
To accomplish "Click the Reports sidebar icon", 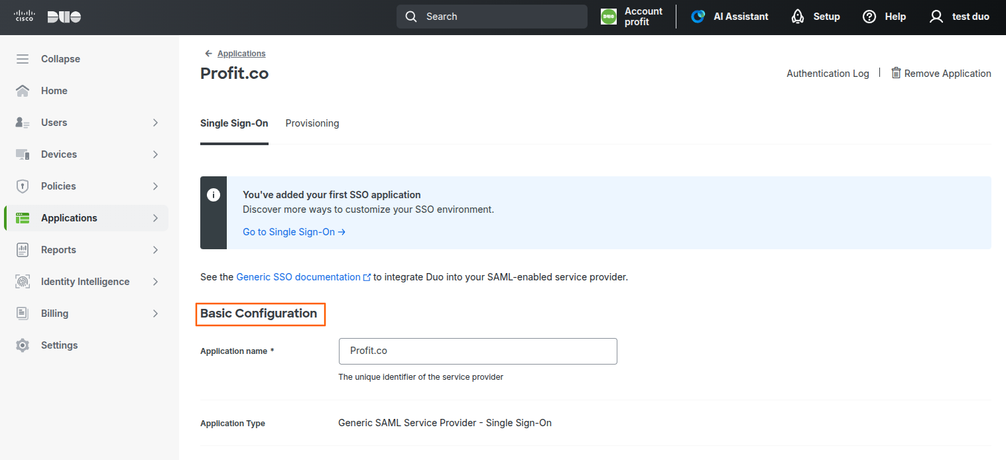I will tap(23, 250).
